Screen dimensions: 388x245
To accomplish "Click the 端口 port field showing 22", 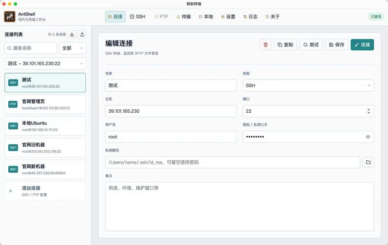I will click(x=308, y=111).
